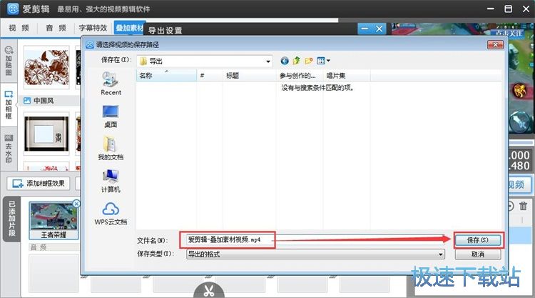The height and width of the screenshot is (298, 535).
Task: Minimize the 爱剪辑 main window
Action: [x=491, y=9]
